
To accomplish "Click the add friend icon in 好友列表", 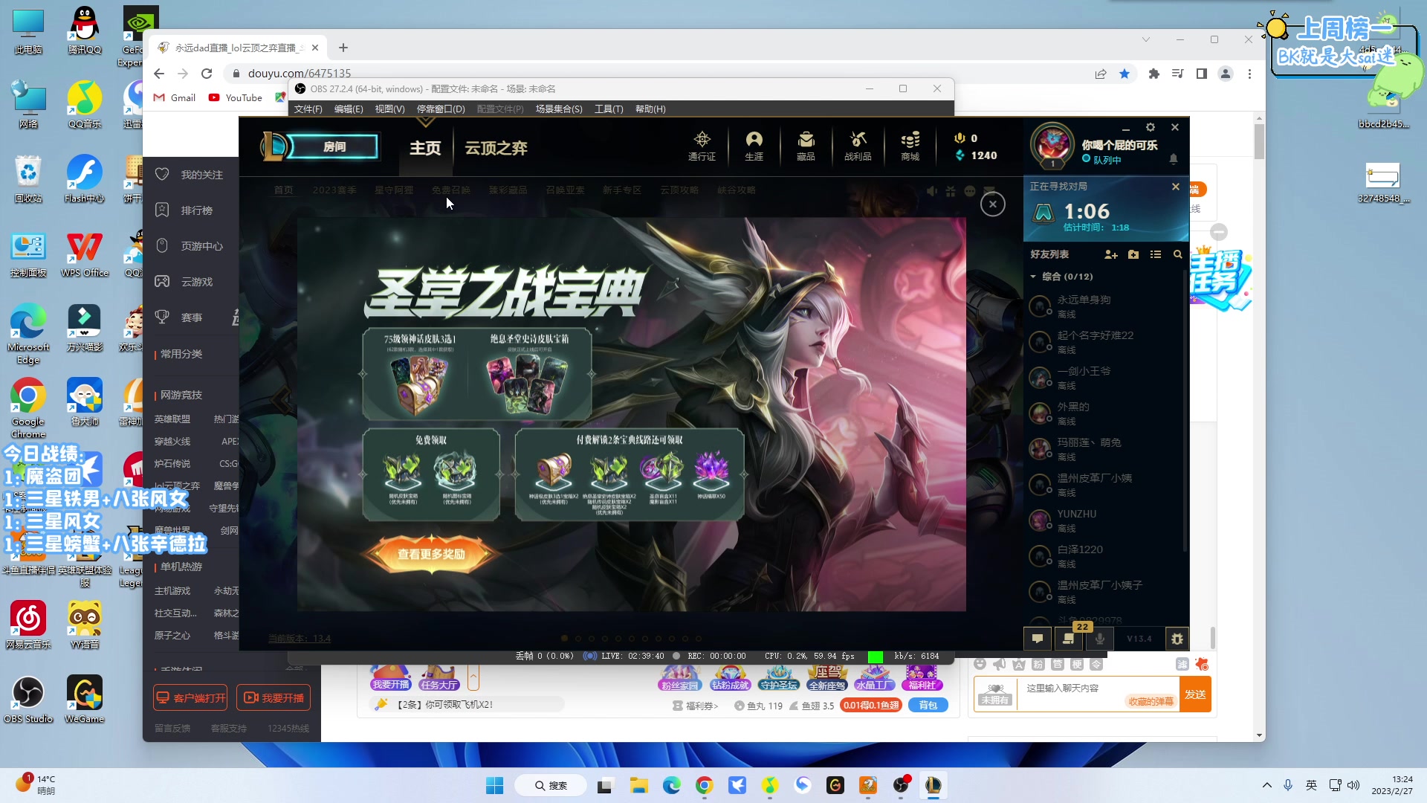I will [x=1111, y=254].
